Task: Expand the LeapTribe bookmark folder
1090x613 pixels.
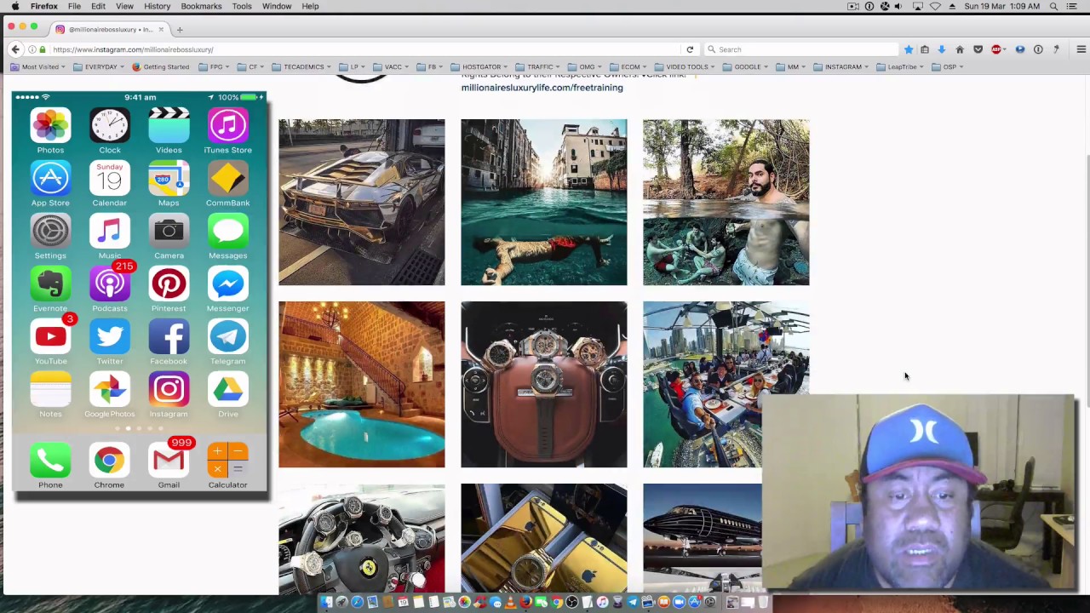Action: (x=901, y=67)
